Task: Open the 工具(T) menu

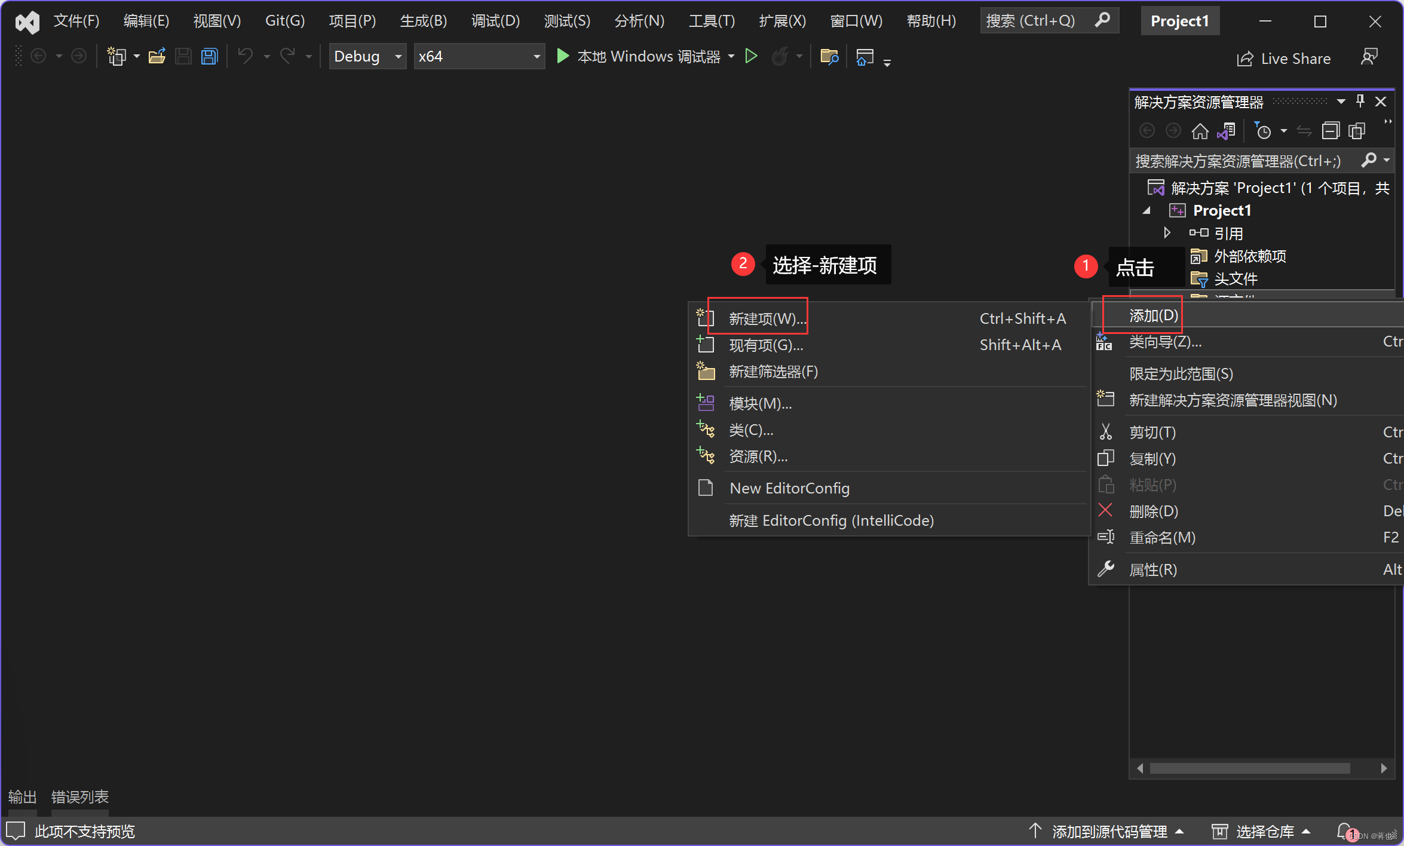Action: 712,21
